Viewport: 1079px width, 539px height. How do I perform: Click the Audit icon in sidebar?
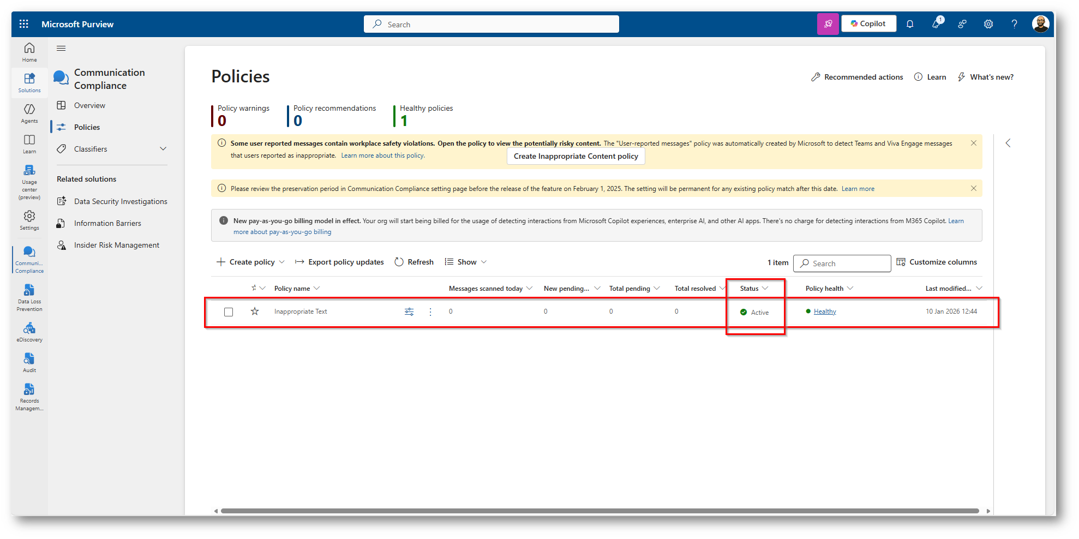pos(29,362)
